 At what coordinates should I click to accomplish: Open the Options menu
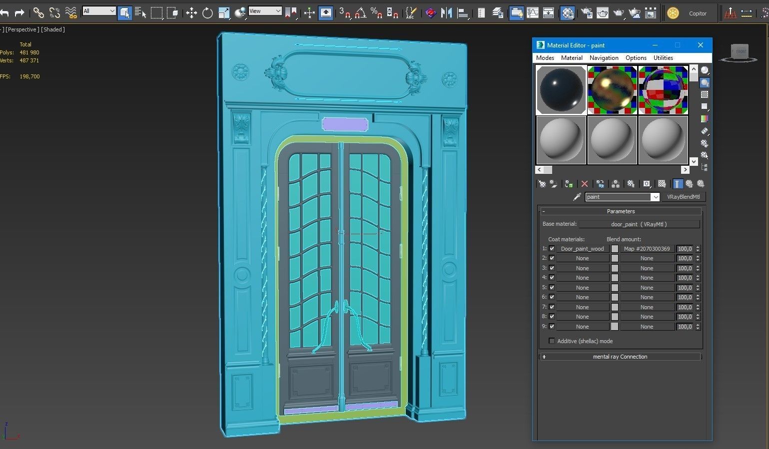636,58
